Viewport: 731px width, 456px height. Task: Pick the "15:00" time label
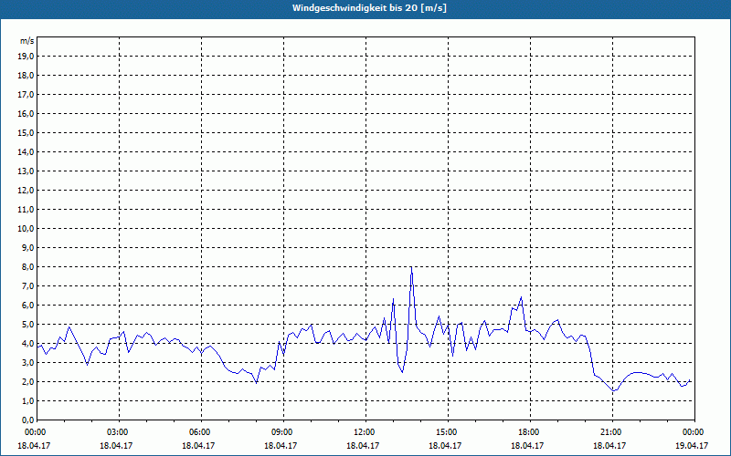point(448,432)
